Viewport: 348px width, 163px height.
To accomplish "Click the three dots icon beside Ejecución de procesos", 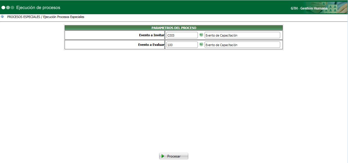I will click(8, 8).
